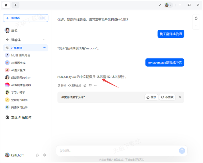The height and width of the screenshot is (163, 203).
Task: Click the notification bell beside kaili_hdm
Action: pos(37,155)
